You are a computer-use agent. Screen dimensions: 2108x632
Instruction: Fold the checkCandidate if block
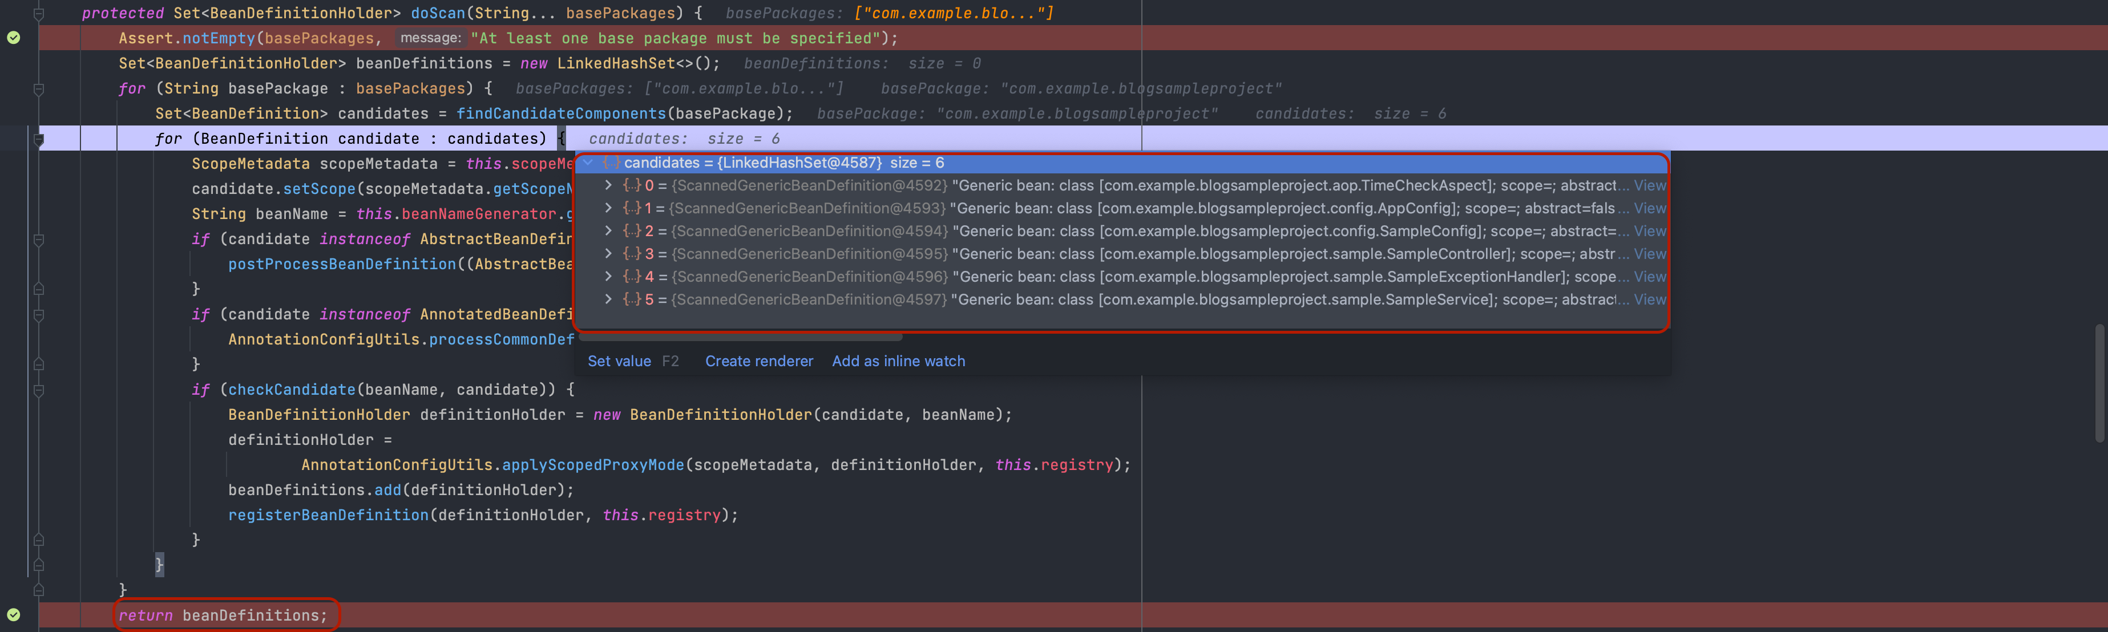pyautogui.click(x=38, y=390)
